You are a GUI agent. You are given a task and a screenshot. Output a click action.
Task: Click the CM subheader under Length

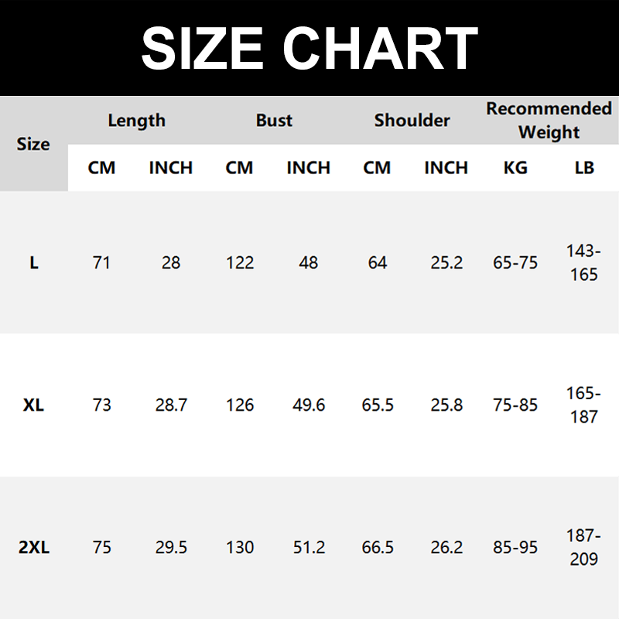[101, 168]
